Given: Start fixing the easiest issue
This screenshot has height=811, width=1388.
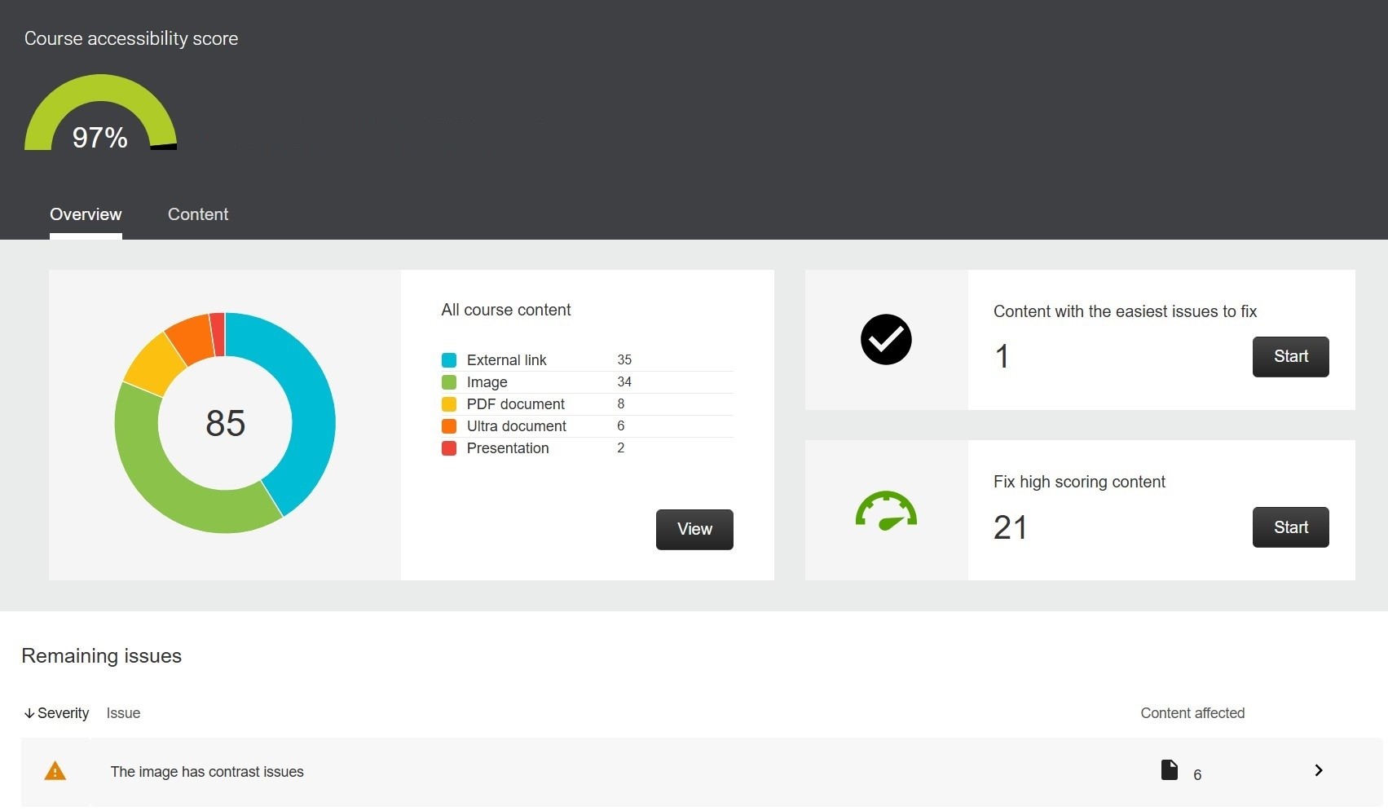Looking at the screenshot, I should point(1290,357).
